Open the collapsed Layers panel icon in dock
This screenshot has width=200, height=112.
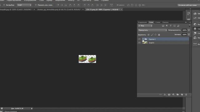[195, 29]
